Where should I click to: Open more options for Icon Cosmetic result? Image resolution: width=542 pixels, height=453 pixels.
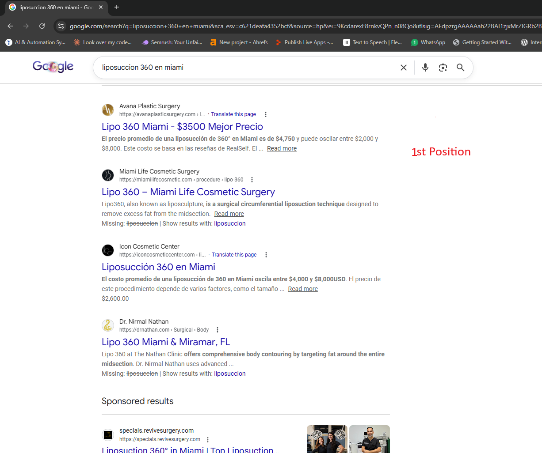click(x=266, y=255)
